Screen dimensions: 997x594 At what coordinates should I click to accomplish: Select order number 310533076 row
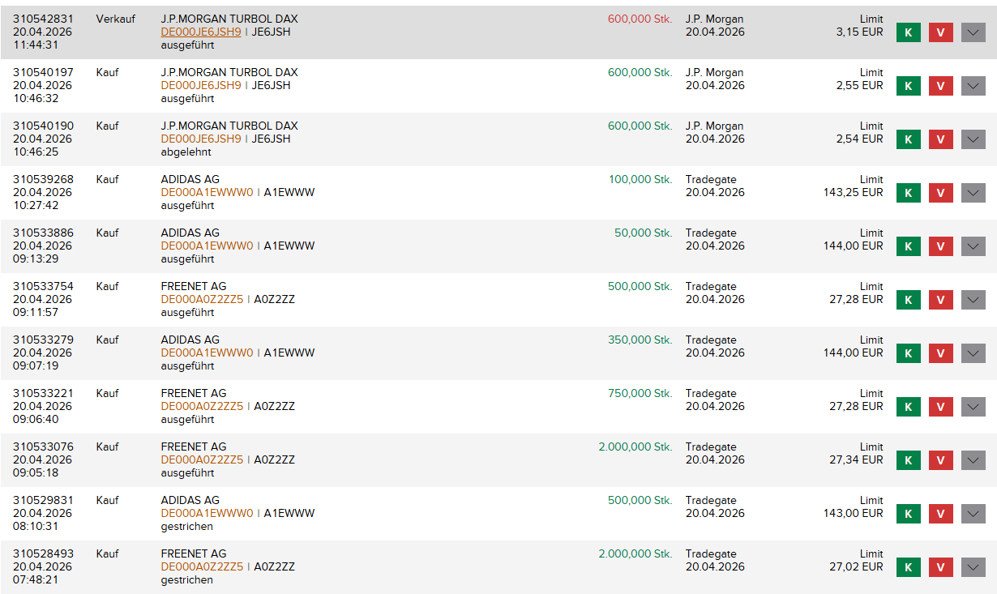point(43,447)
